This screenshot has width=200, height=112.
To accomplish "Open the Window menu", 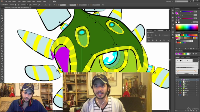I will tap(39, 1).
